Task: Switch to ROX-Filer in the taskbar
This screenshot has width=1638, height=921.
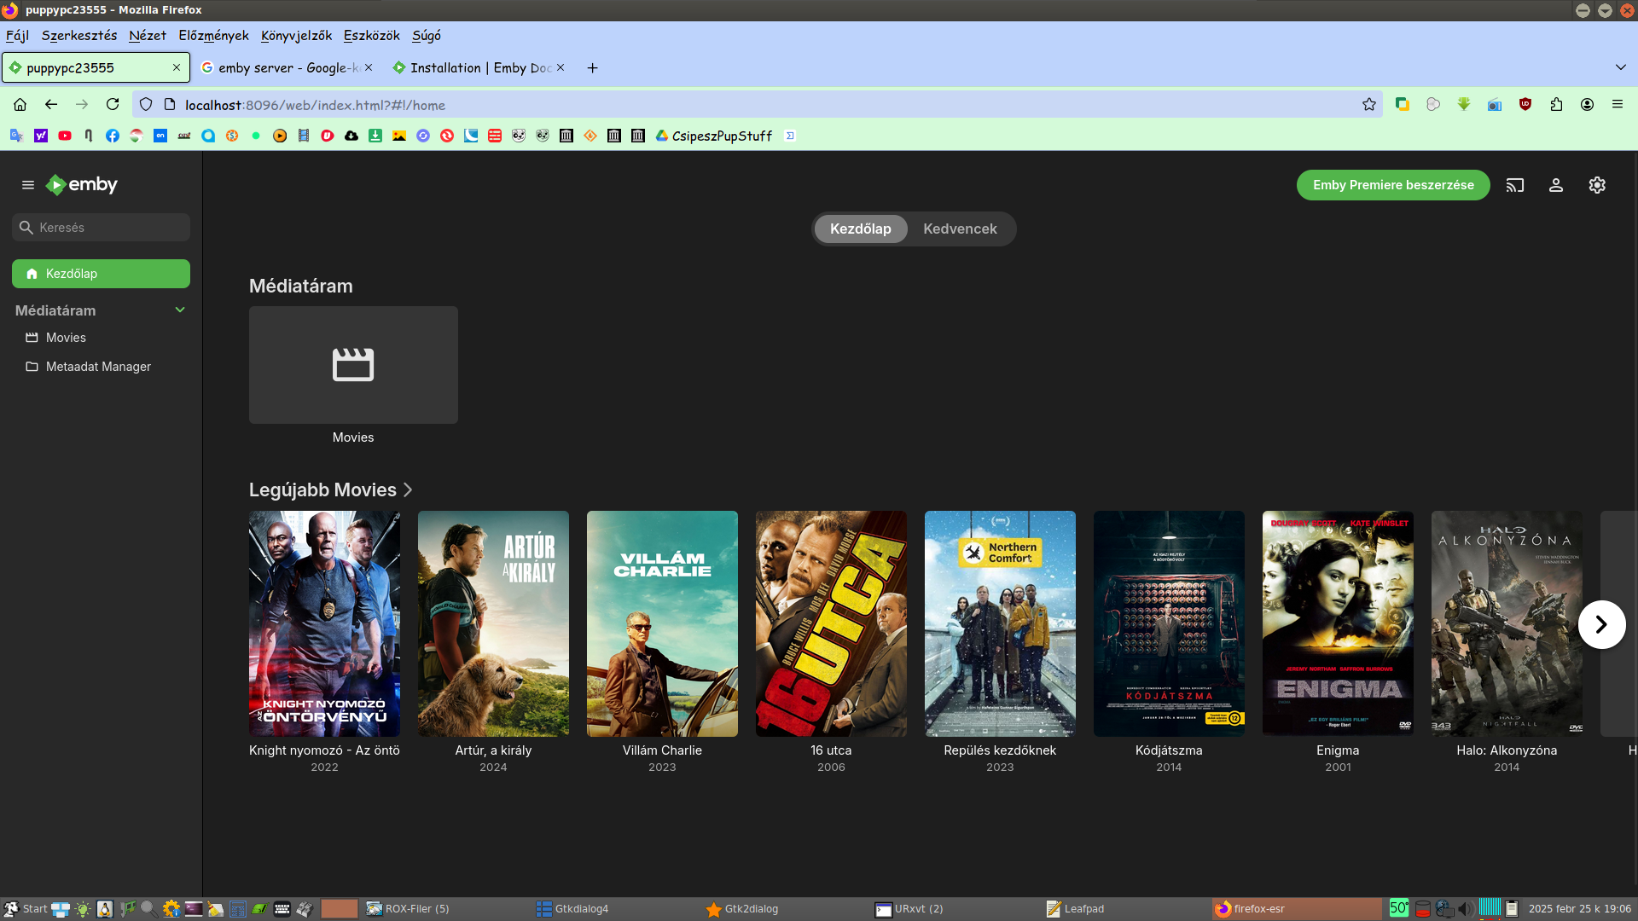Action: [x=447, y=909]
